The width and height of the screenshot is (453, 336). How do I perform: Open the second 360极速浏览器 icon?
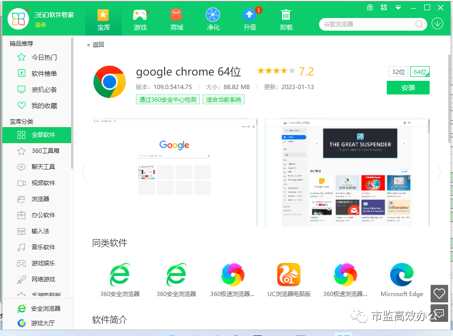click(345, 275)
